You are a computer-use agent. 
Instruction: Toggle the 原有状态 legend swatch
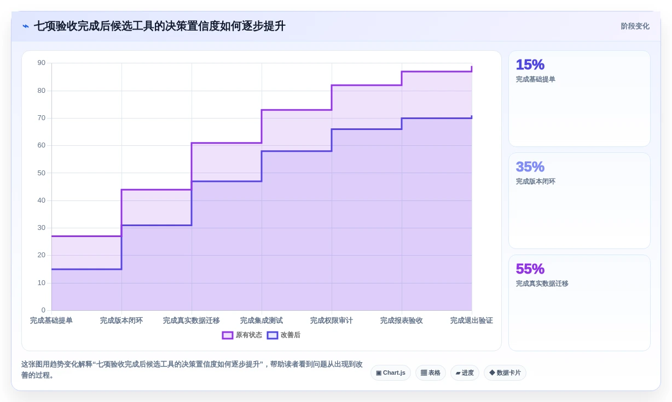point(228,335)
